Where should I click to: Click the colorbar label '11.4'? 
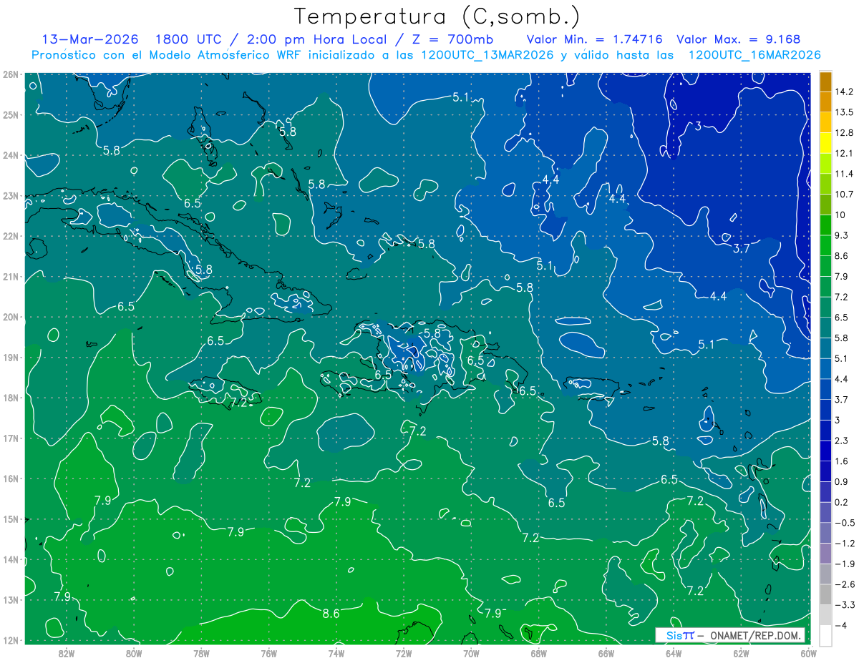pos(844,174)
